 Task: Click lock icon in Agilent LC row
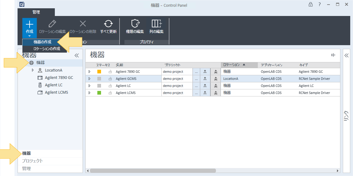[110, 86]
